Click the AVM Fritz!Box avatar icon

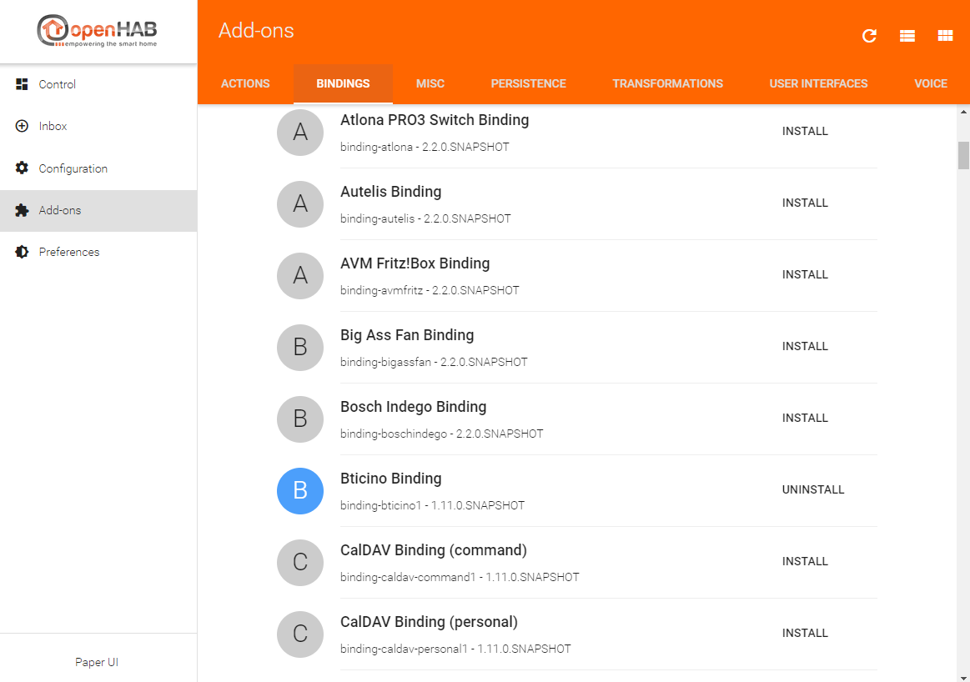[300, 276]
